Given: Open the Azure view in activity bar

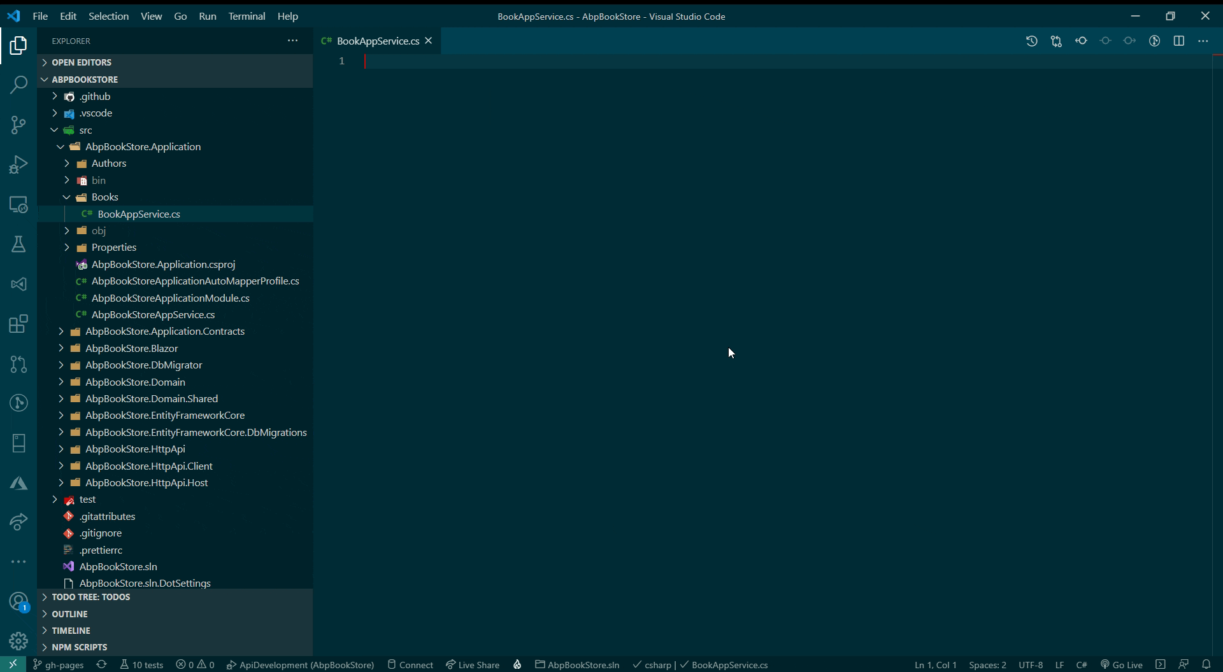Looking at the screenshot, I should click(x=18, y=483).
